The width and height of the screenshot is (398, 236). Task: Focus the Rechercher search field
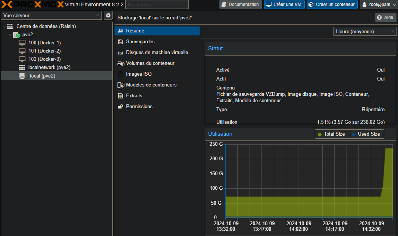pos(157,4)
